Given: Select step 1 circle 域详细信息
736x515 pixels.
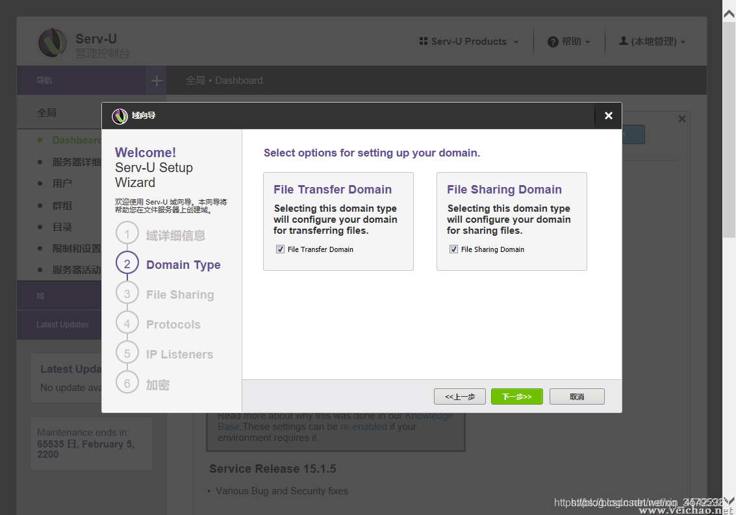Looking at the screenshot, I should (x=127, y=234).
